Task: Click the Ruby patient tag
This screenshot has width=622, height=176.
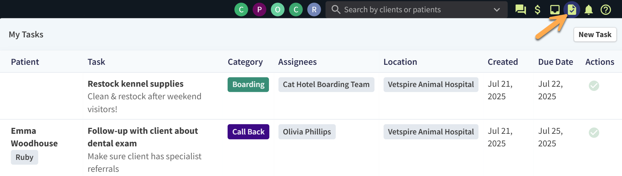Action: click(x=25, y=157)
